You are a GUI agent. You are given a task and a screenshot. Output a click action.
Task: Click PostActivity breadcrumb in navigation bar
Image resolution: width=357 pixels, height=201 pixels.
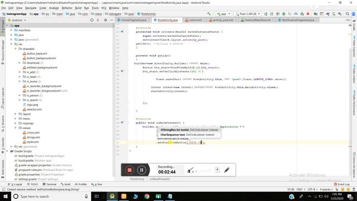[x=146, y=14]
